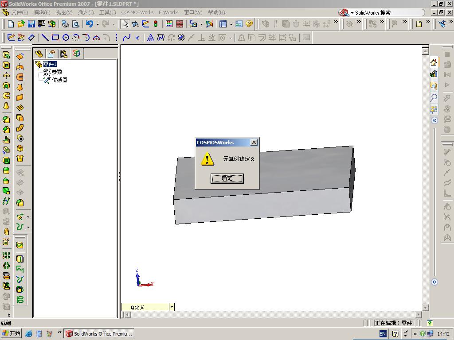Collapse the Task Pane with upper chevron

[x=434, y=120]
